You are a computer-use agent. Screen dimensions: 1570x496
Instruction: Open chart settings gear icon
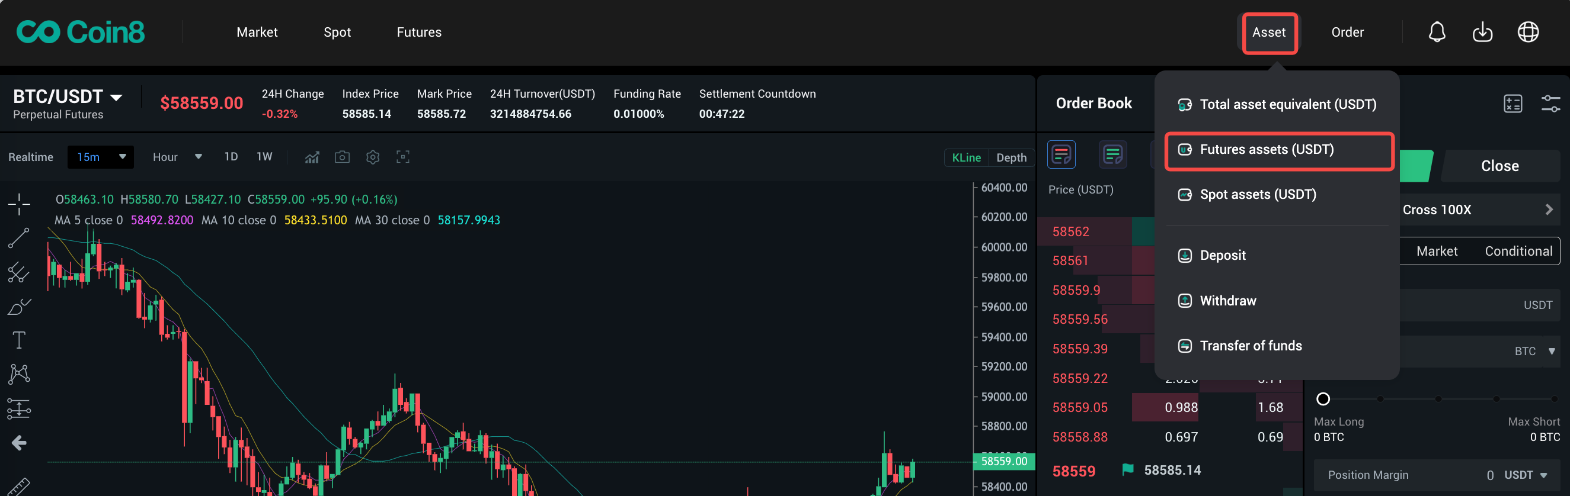coord(372,157)
